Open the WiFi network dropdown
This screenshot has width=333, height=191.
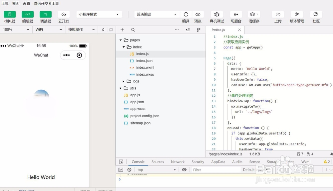pos(49,30)
